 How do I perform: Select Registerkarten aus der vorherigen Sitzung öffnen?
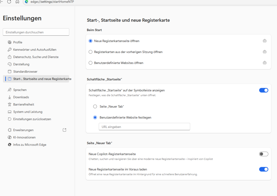tap(91, 52)
